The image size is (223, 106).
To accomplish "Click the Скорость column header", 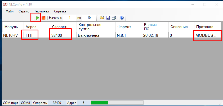I will pyautogui.click(x=63, y=27).
